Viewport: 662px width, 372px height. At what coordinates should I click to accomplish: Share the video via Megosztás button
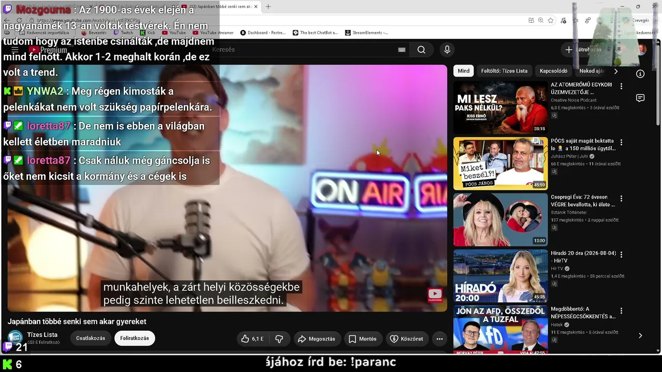[x=317, y=339]
